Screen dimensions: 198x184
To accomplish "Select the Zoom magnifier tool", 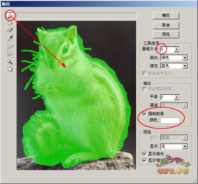I will point(11,62).
